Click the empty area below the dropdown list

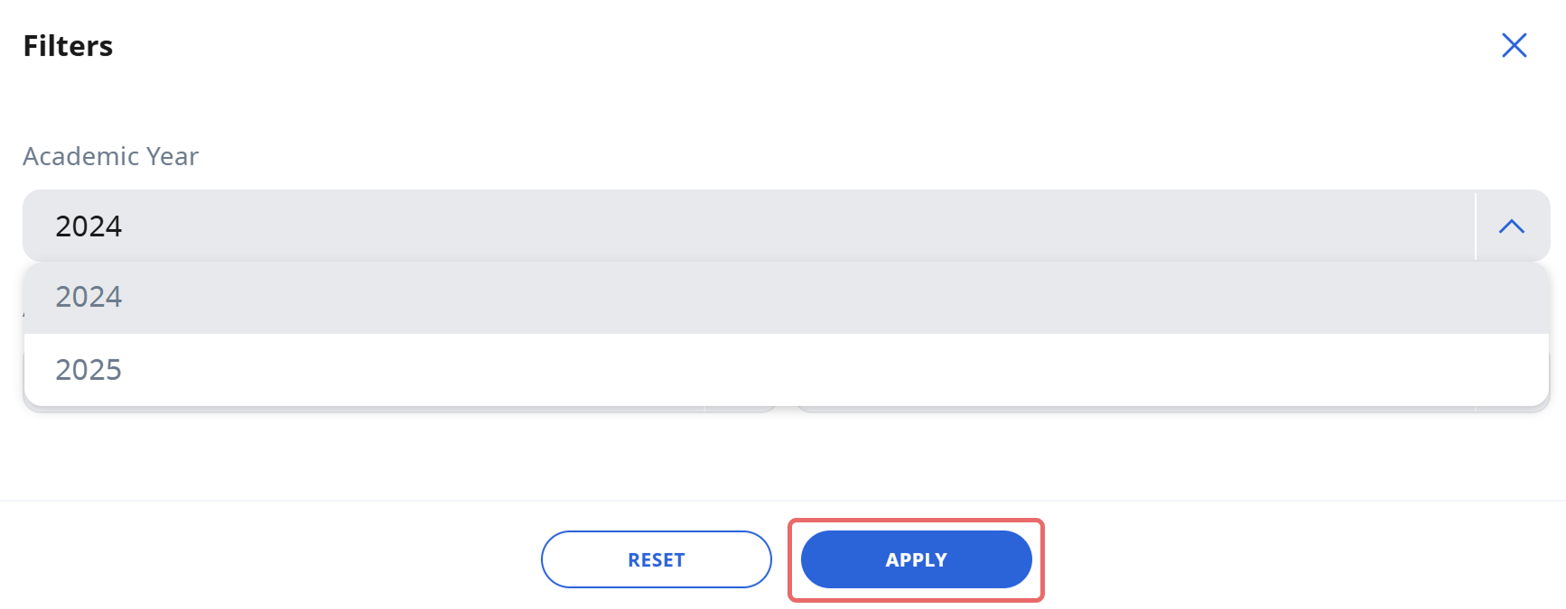(783, 456)
